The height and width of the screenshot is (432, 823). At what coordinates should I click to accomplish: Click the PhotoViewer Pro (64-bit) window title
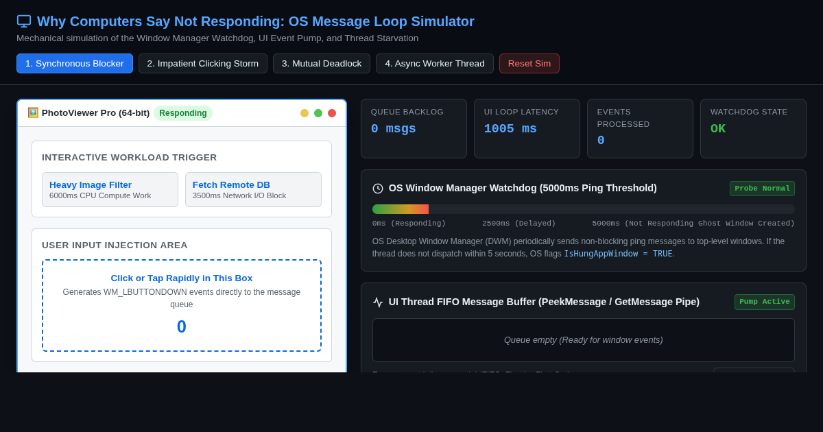point(95,113)
